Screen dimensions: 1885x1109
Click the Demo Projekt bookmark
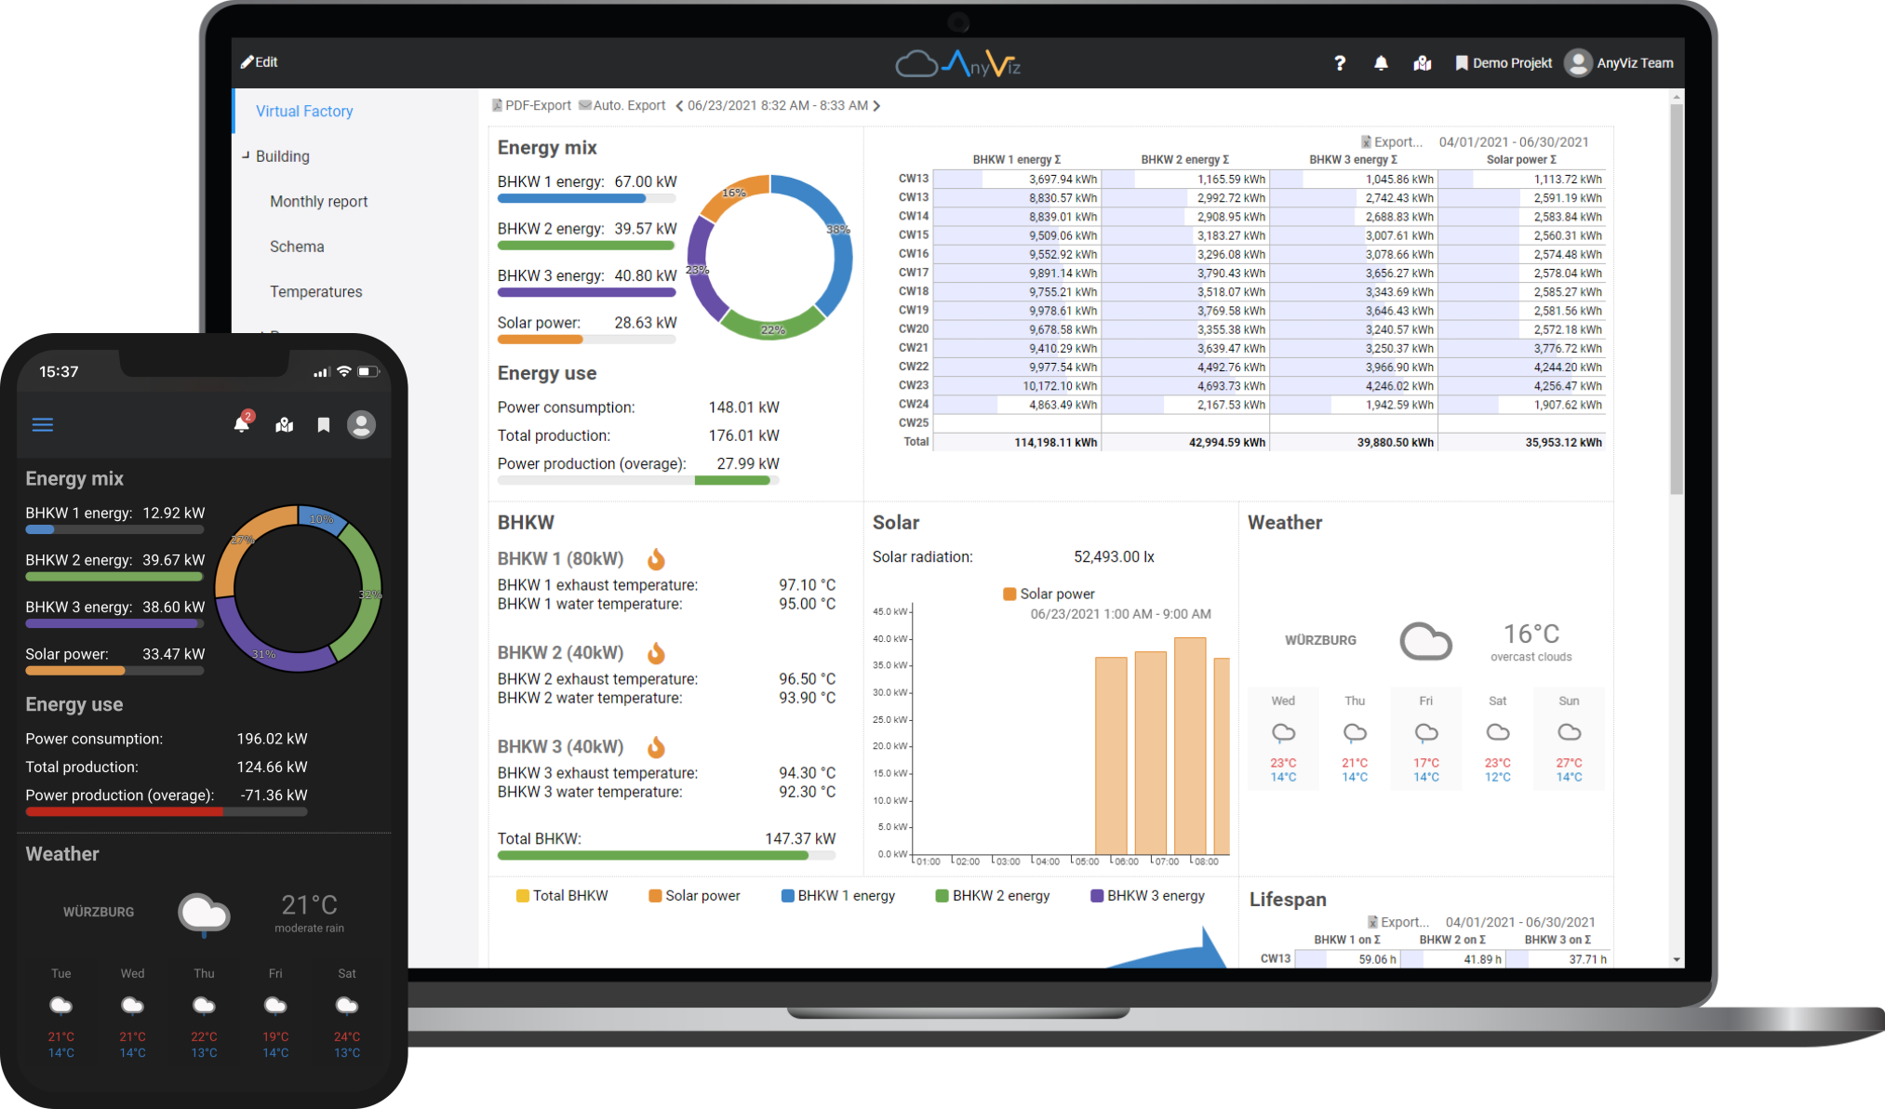pyautogui.click(x=1503, y=63)
